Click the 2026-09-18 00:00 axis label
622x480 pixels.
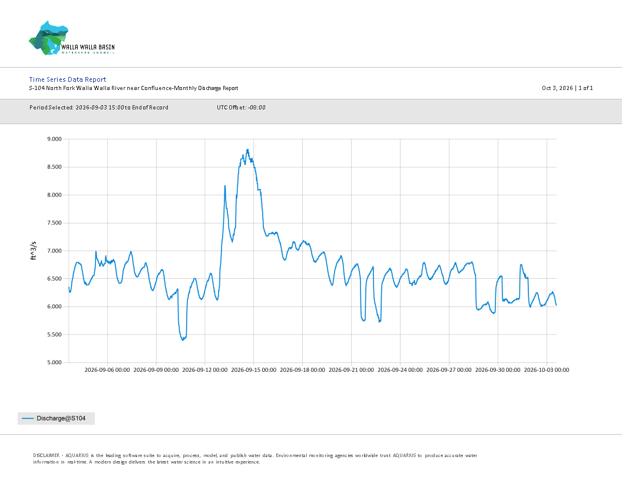[x=302, y=370]
